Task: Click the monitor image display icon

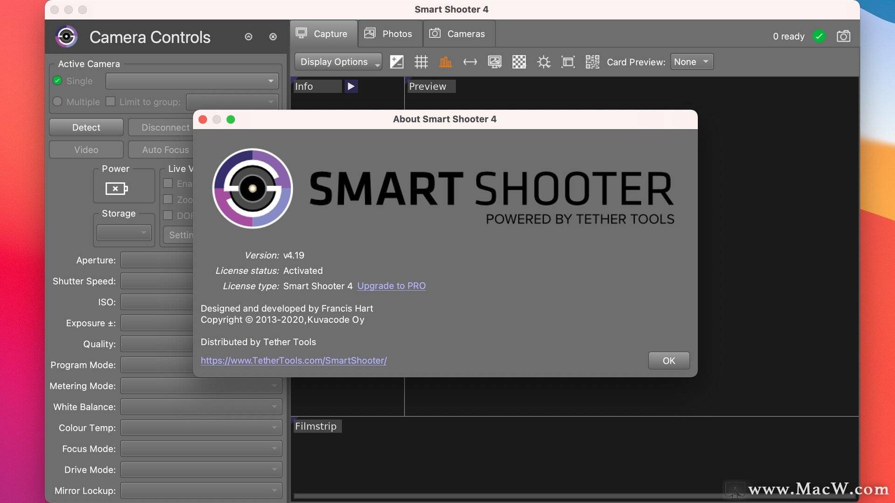Action: click(x=495, y=62)
